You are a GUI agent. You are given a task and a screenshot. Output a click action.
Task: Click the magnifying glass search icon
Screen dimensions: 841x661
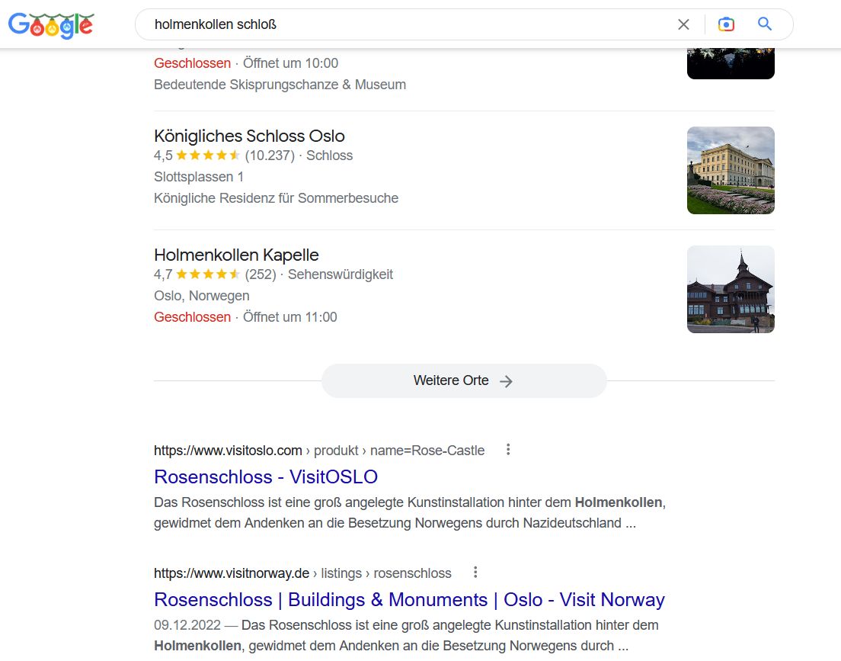765,24
